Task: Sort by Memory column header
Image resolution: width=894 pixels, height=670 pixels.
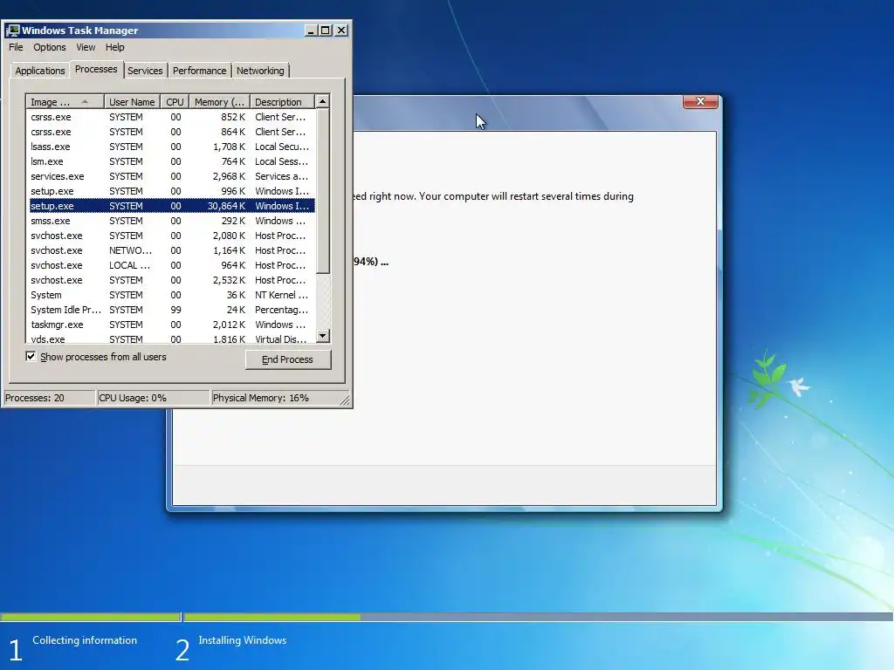Action: pyautogui.click(x=219, y=102)
